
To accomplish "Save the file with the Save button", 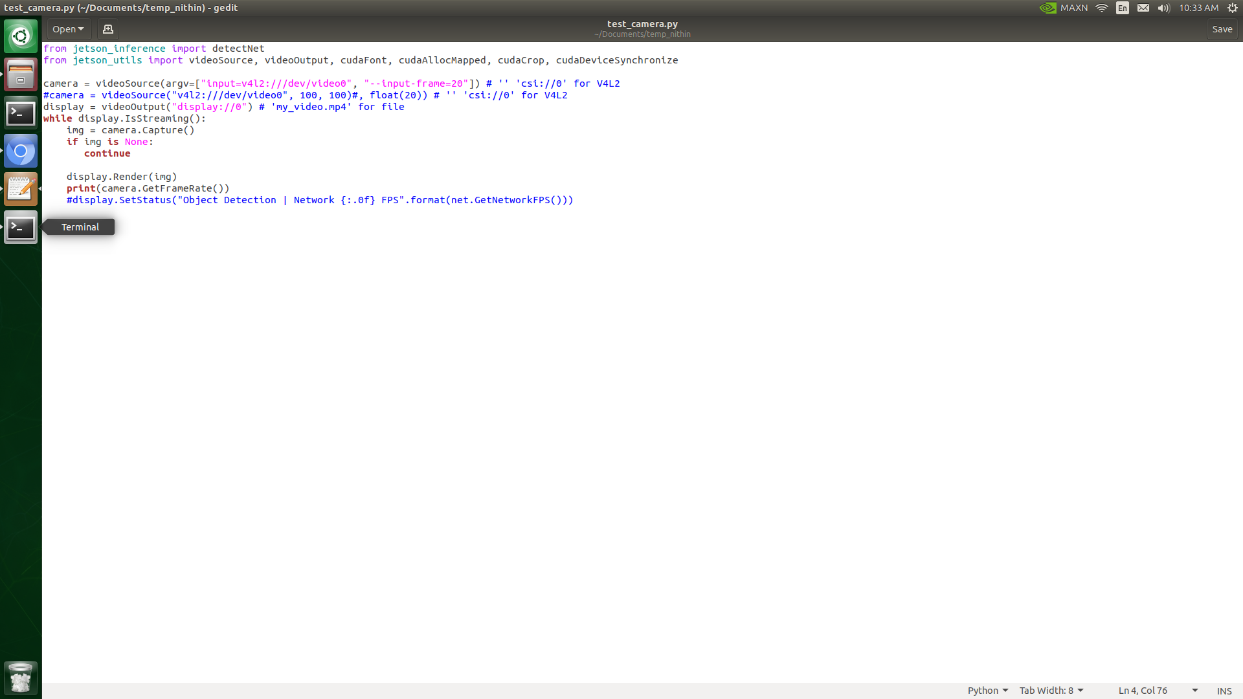I will (1222, 29).
